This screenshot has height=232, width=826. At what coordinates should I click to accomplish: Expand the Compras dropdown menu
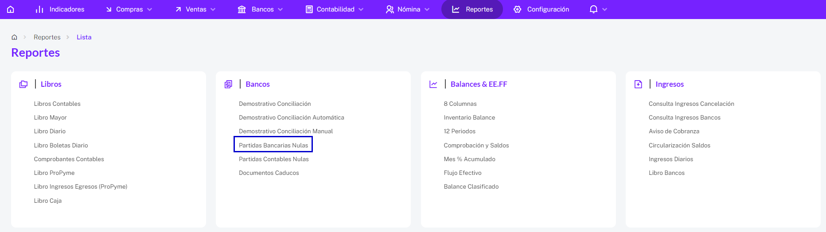pos(129,9)
